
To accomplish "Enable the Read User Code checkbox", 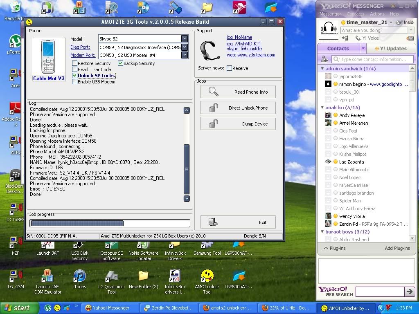I will pos(75,70).
